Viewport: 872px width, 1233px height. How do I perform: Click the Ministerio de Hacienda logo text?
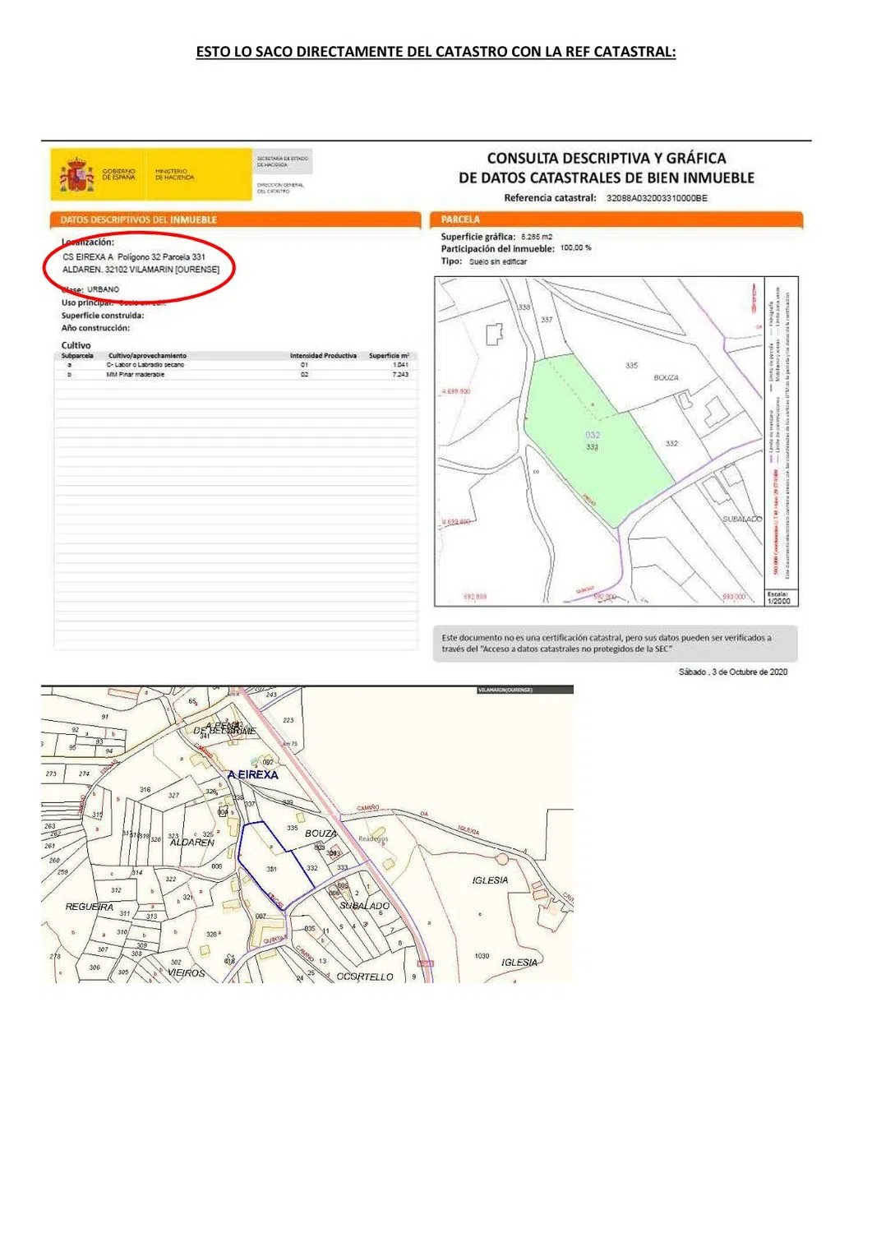click(x=174, y=174)
